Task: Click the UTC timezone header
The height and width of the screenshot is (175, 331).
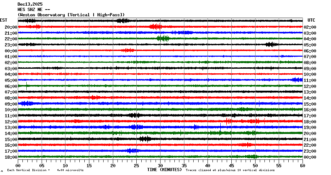Action: 311,20
